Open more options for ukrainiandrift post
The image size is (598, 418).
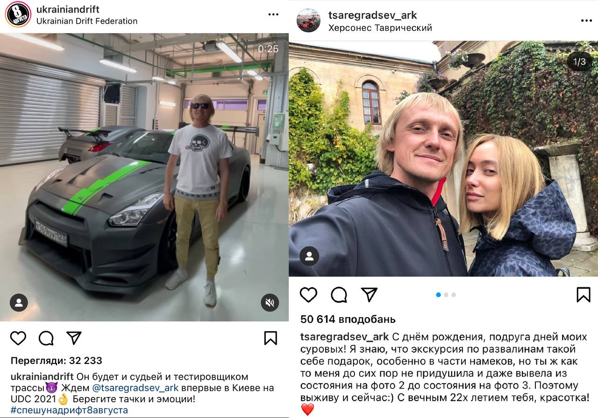[x=273, y=15]
